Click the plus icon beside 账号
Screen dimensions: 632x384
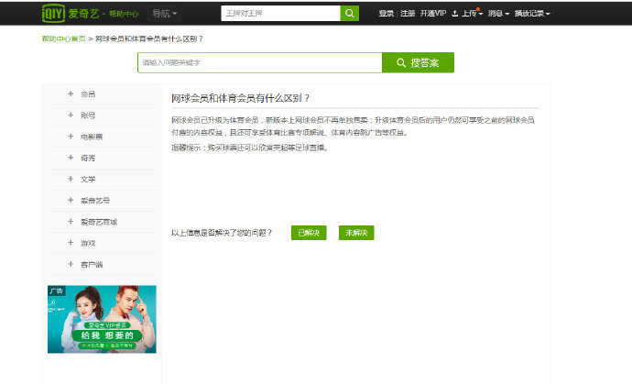click(71, 115)
